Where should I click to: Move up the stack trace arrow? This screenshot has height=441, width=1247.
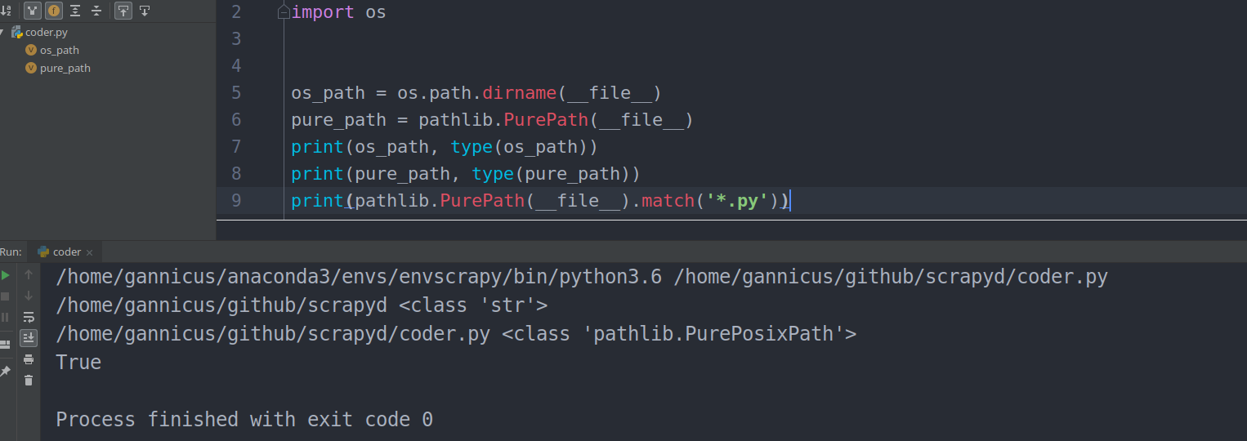pyautogui.click(x=29, y=275)
